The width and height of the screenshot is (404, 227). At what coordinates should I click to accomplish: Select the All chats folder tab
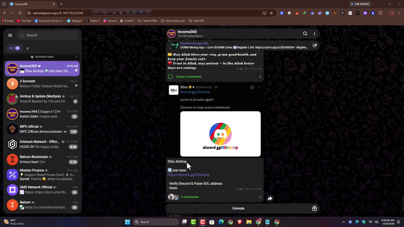[x=14, y=48]
